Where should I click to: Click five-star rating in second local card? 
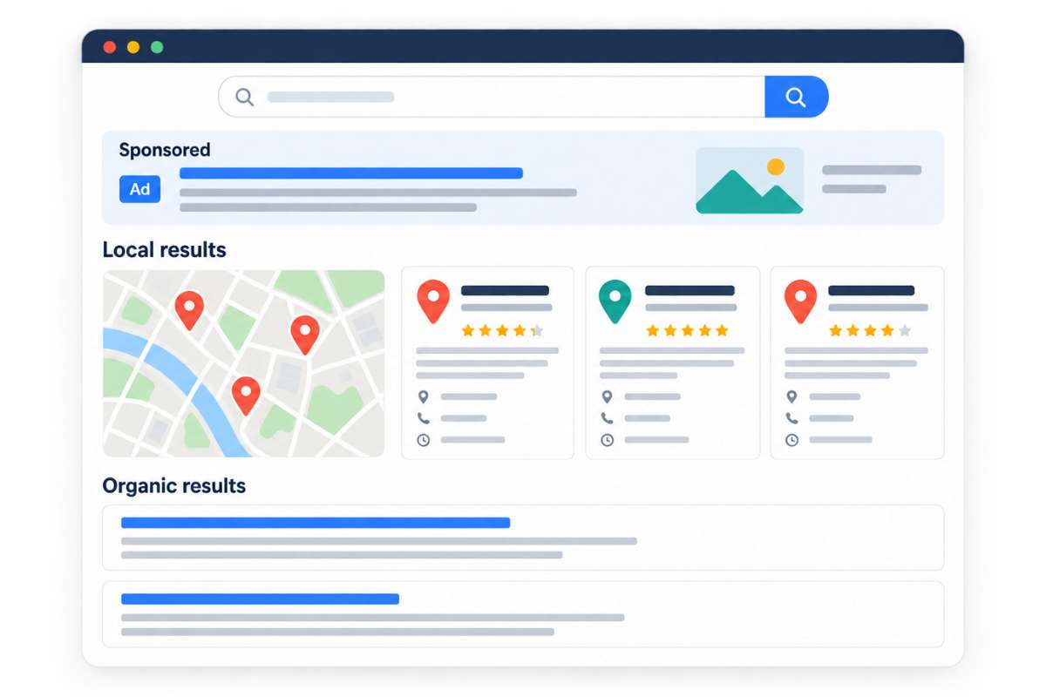[x=687, y=330]
